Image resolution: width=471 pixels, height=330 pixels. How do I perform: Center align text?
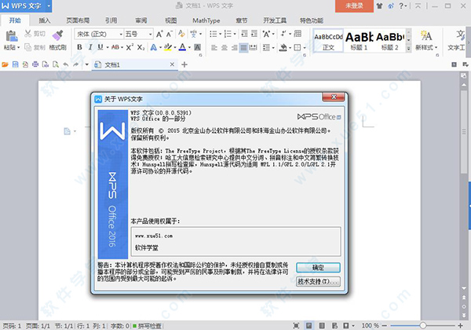[x=224, y=47]
